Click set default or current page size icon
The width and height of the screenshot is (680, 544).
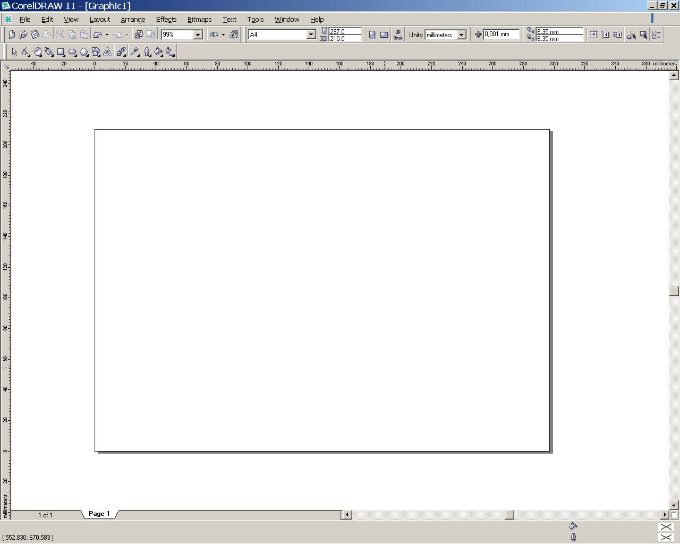coord(398,35)
